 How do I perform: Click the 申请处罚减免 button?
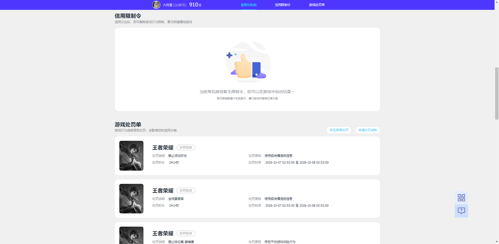tap(367, 130)
